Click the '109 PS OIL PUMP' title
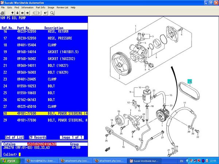Viewport: 219px width, 164px height. [x=13, y=18]
